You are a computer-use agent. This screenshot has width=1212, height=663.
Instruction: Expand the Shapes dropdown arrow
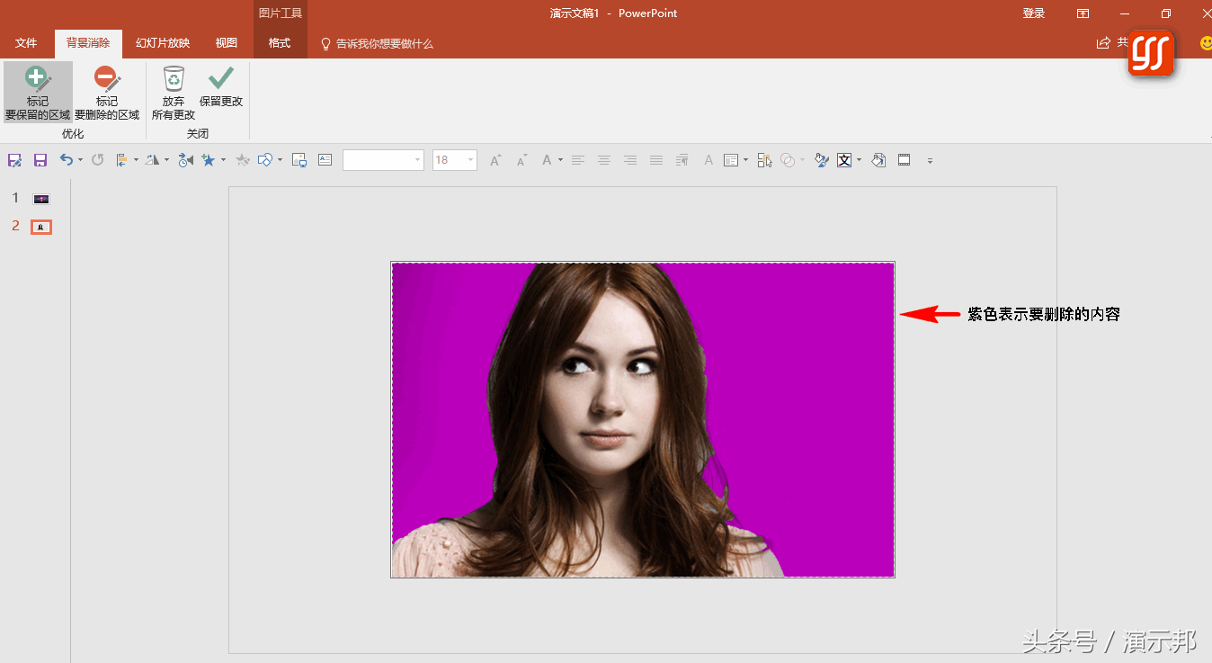[x=280, y=160]
